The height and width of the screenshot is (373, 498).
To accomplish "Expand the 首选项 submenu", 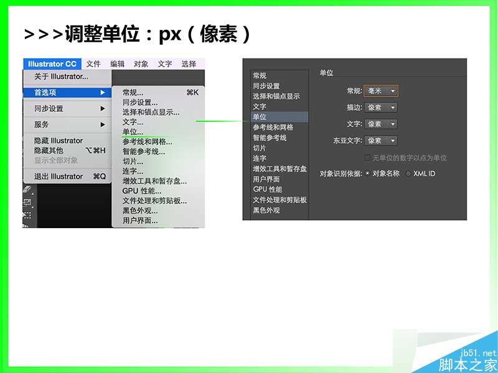I will coord(67,92).
